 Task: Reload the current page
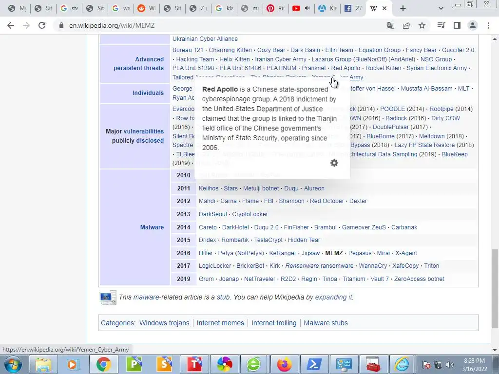tap(42, 25)
